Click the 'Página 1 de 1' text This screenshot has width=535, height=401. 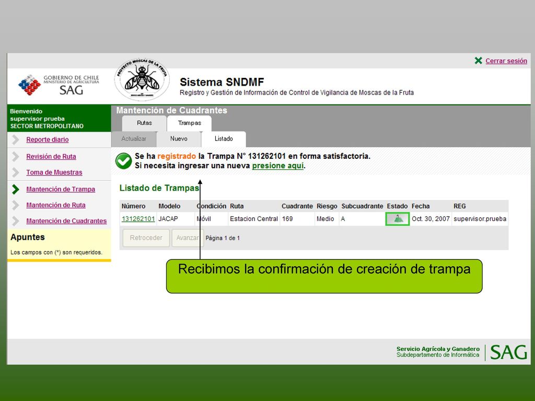coord(223,238)
